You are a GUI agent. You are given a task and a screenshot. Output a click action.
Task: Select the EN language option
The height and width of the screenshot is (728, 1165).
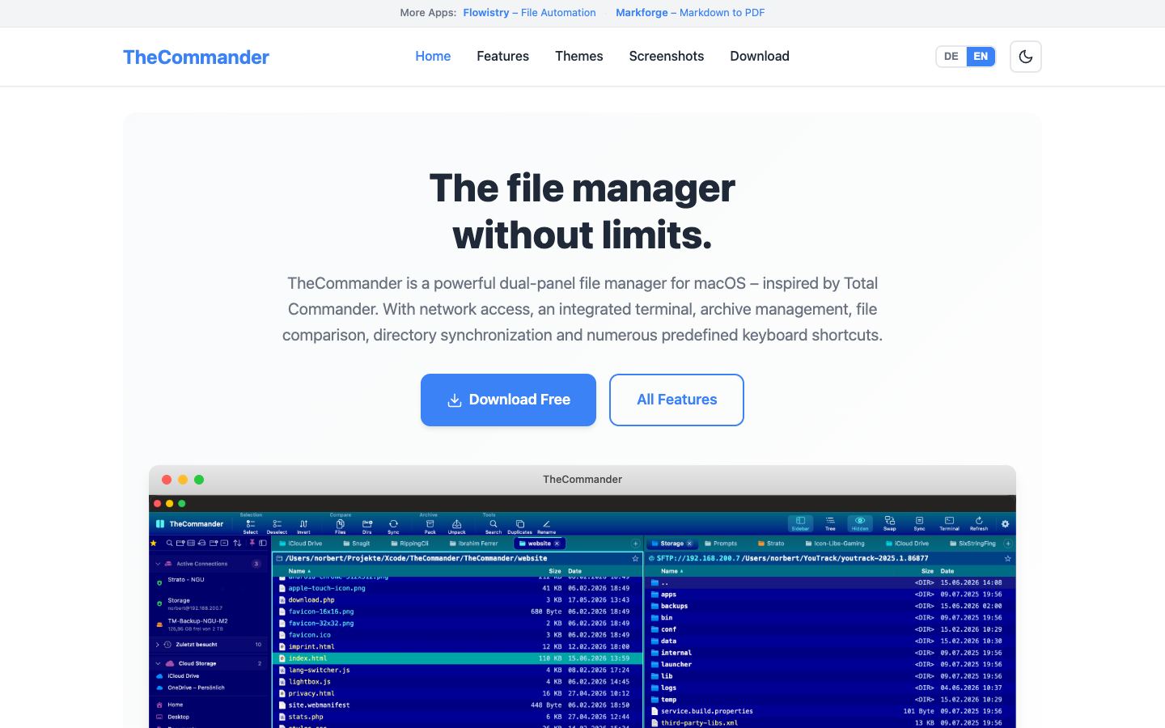[981, 57]
